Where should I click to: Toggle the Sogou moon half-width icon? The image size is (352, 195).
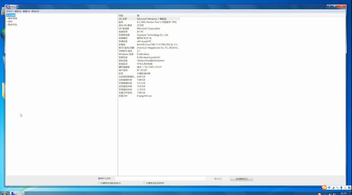coord(333,188)
